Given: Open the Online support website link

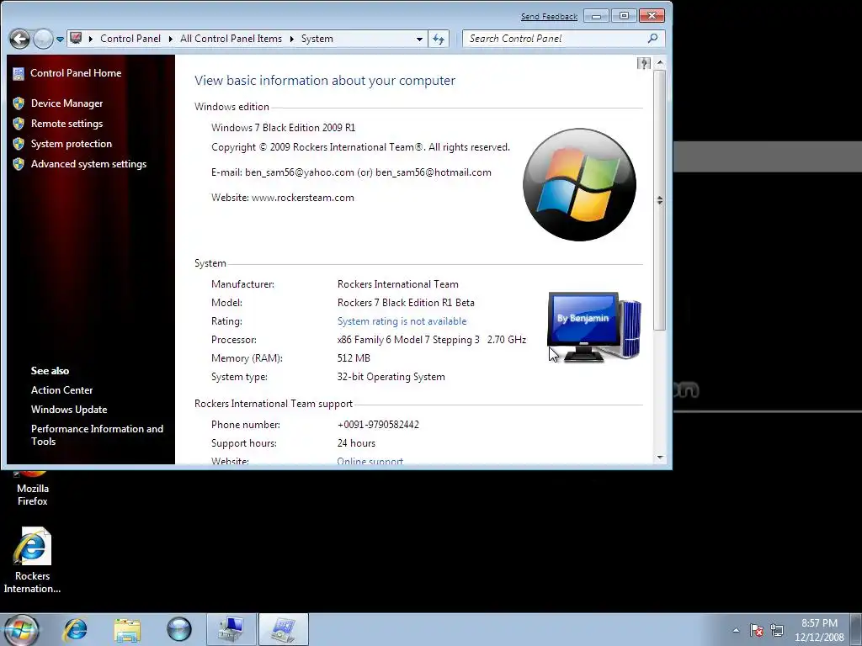Looking at the screenshot, I should point(370,461).
